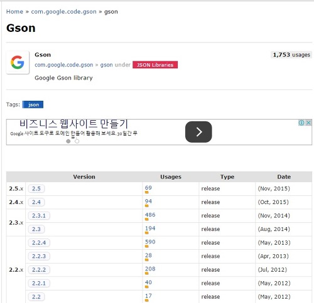View the 94 usages of version 2.4
Viewport: 314px width, 303px height.
tap(148, 201)
